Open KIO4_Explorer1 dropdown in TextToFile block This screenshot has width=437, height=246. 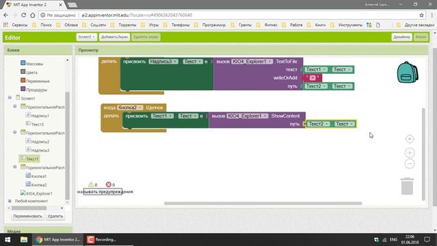pyautogui.click(x=252, y=61)
